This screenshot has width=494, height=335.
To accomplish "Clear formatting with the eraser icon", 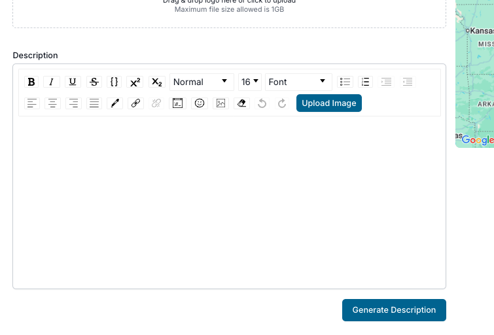I will point(241,103).
